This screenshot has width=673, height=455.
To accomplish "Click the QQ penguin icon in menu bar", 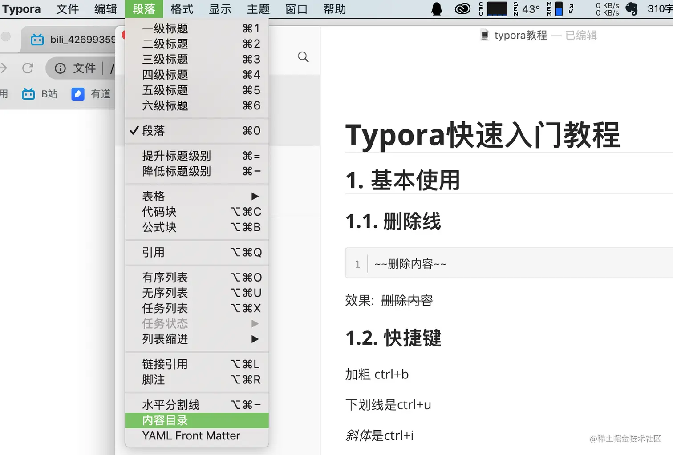I will [437, 9].
